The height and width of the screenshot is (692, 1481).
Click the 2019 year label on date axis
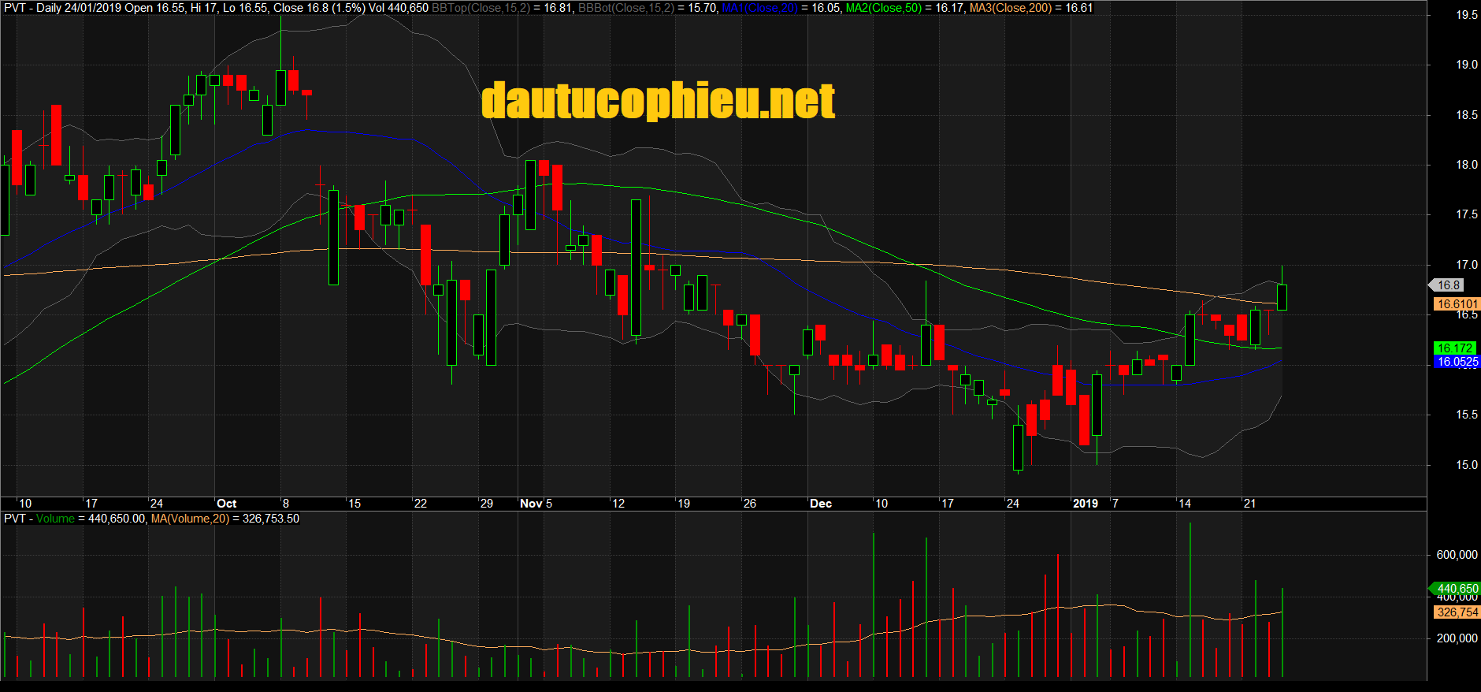point(1086,504)
